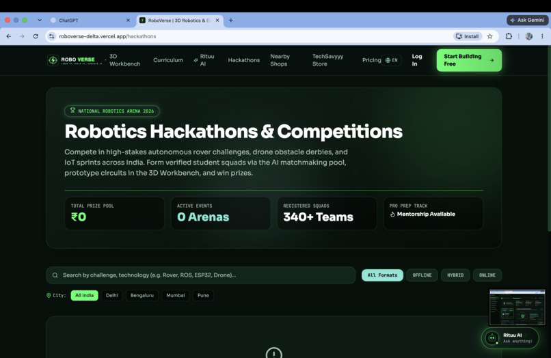551x358 pixels.
Task: Open the browser extensions puzzle icon
Action: click(x=509, y=36)
